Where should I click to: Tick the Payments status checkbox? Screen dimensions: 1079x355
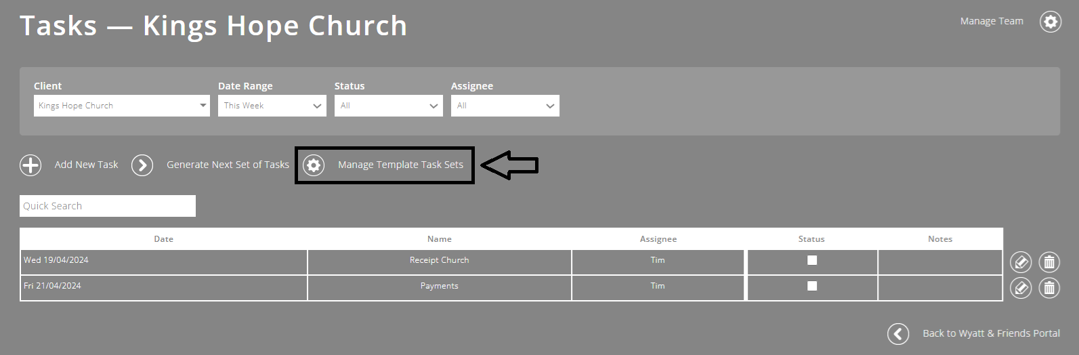(812, 286)
